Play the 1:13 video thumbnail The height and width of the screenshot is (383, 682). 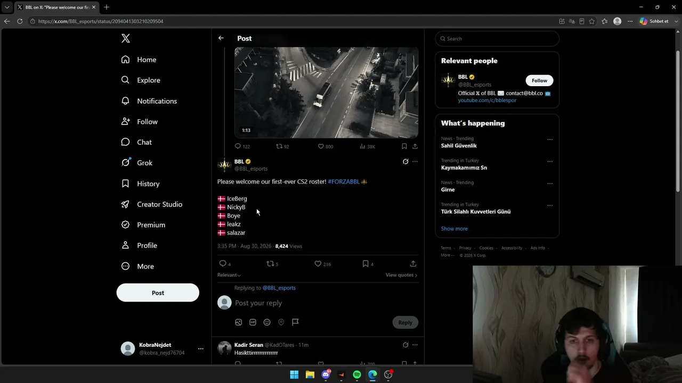[x=327, y=93]
